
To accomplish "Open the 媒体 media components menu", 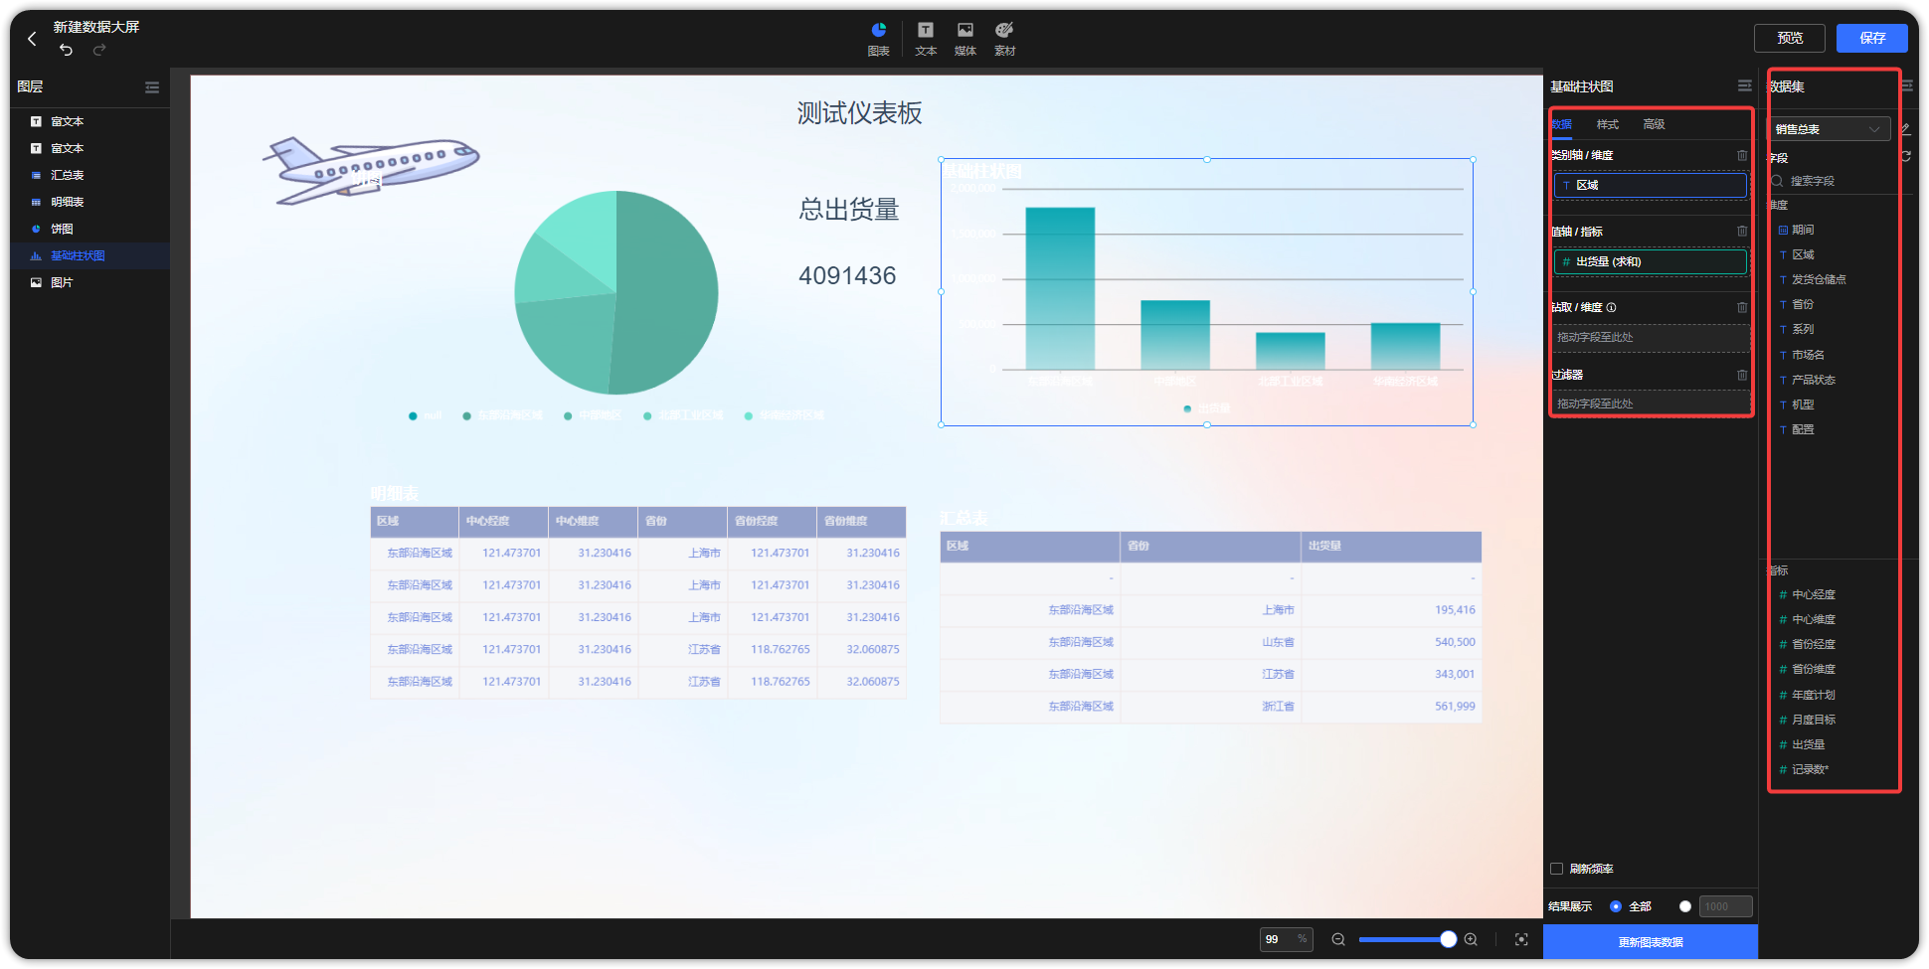I will pos(965,39).
